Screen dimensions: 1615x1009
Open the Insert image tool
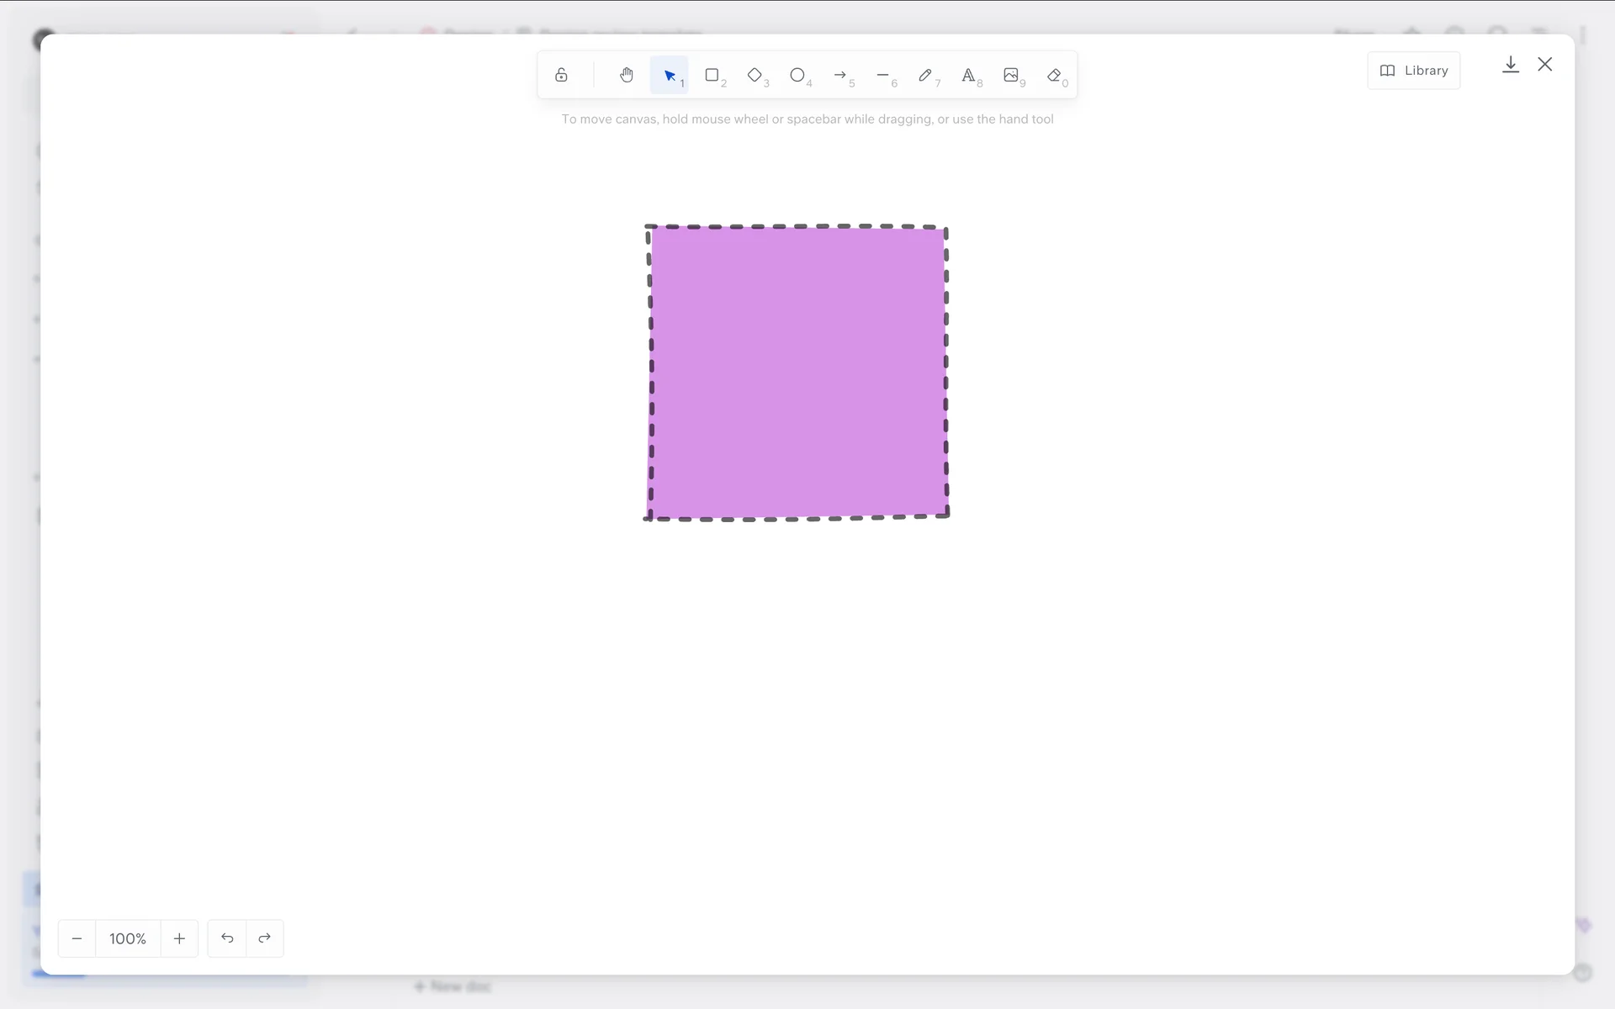(1011, 76)
